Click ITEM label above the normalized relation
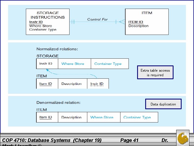 41,76
